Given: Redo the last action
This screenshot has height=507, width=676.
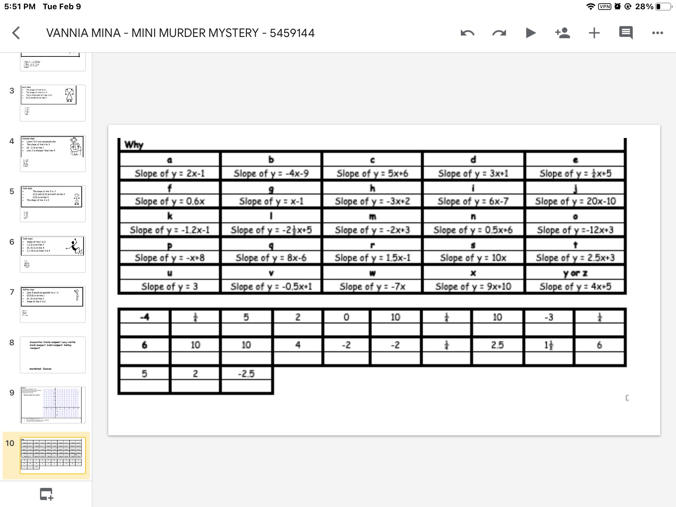Looking at the screenshot, I should (499, 33).
